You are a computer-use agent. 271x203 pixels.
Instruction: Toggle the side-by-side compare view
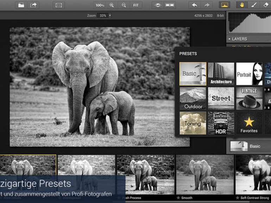170,5
